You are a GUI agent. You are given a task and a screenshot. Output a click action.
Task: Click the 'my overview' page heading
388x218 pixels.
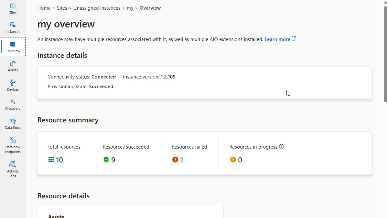point(66,24)
